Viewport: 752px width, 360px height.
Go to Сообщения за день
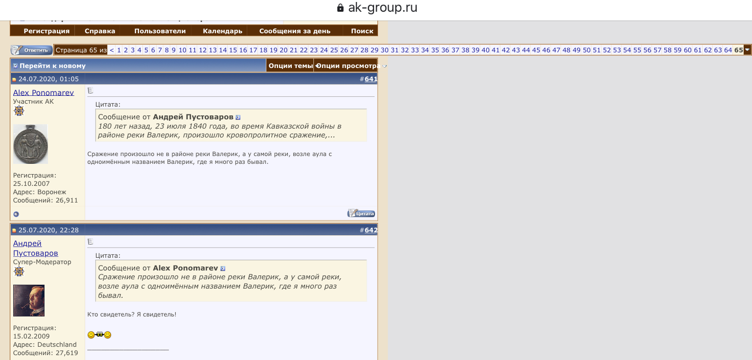(294, 31)
